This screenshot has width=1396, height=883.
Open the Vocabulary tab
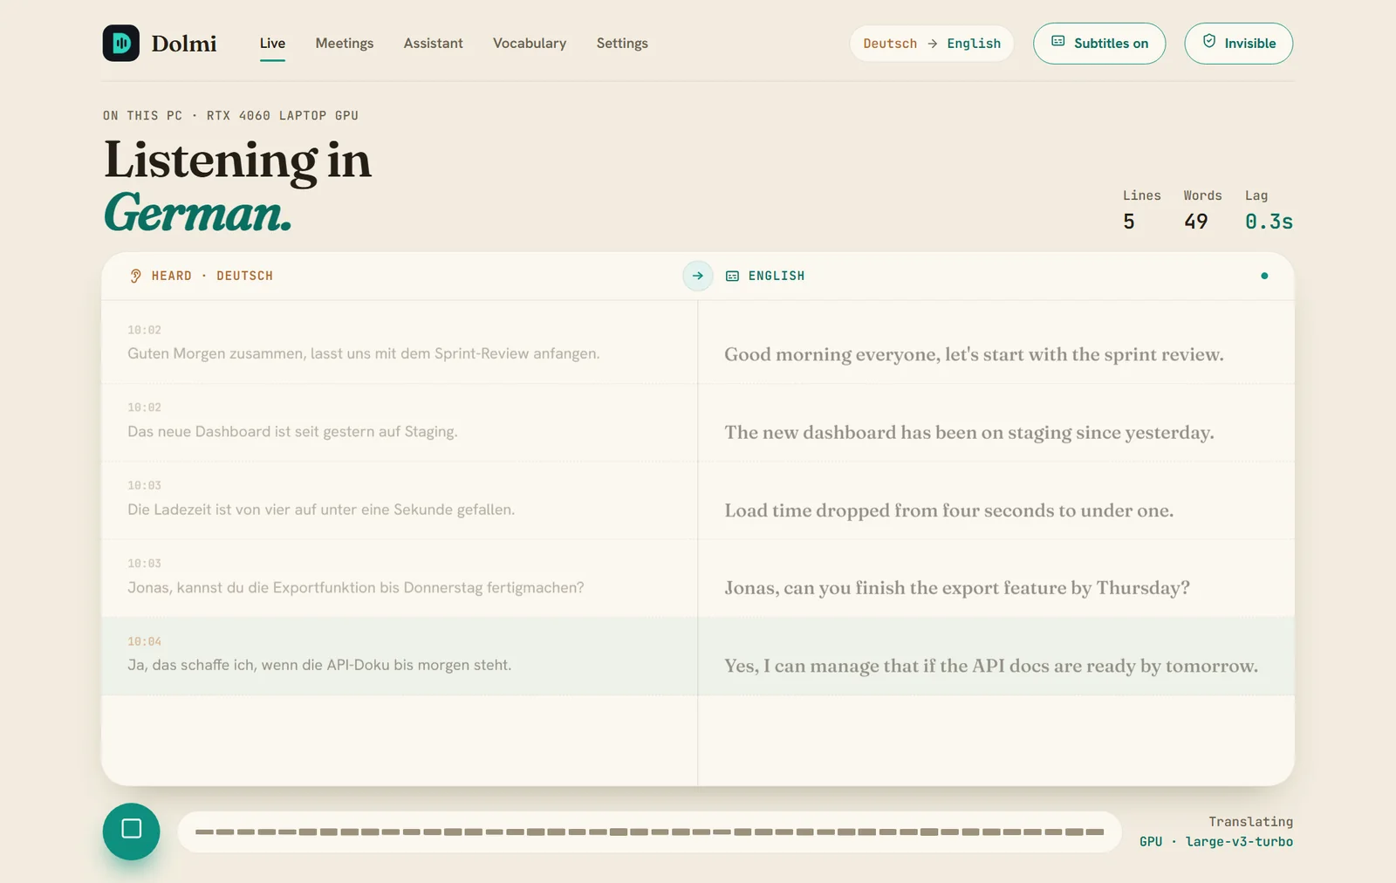530,43
